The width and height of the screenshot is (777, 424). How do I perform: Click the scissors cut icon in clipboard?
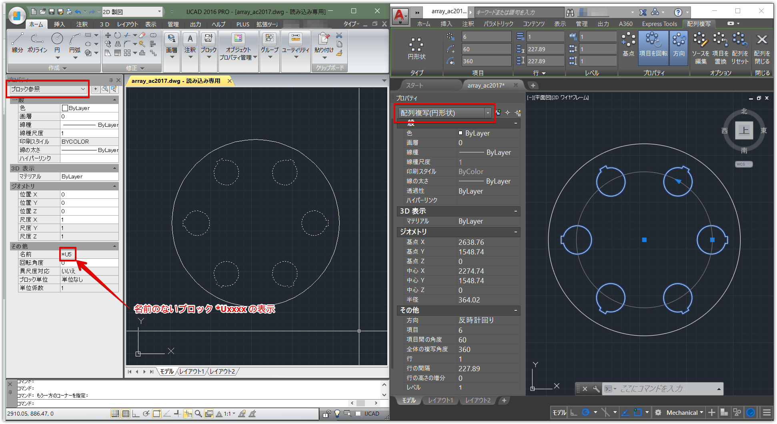(x=339, y=35)
